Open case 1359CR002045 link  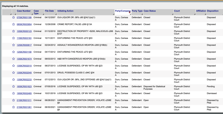[24, 73]
